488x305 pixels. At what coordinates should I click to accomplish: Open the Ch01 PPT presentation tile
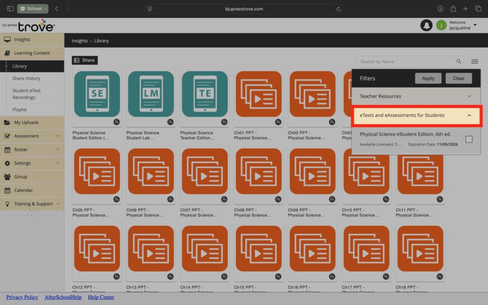[259, 94]
